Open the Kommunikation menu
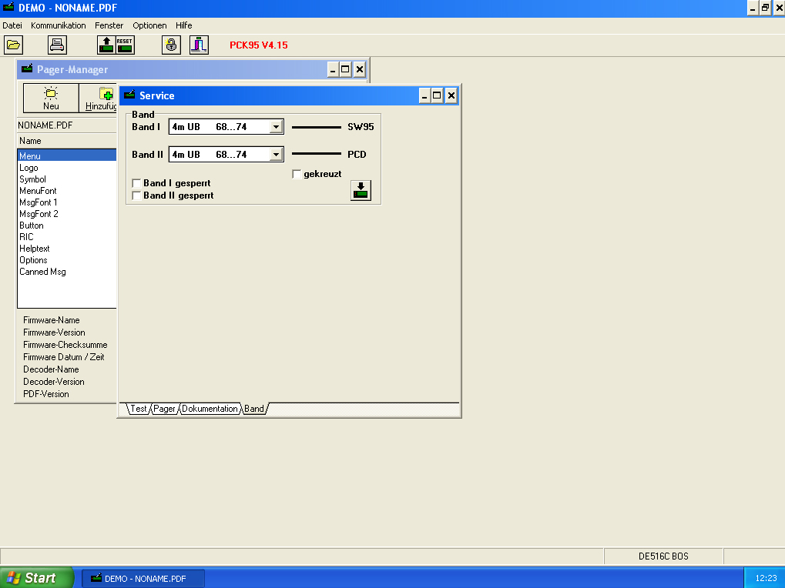This screenshot has height=588, width=785. (59, 25)
